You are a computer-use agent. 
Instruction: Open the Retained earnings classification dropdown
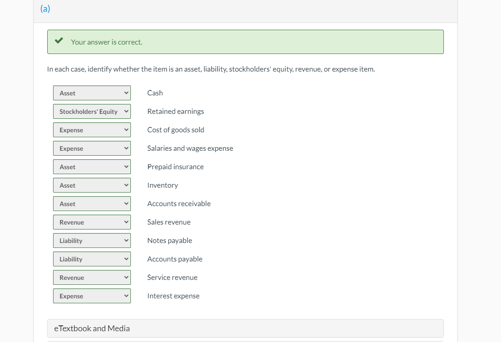[x=92, y=112]
